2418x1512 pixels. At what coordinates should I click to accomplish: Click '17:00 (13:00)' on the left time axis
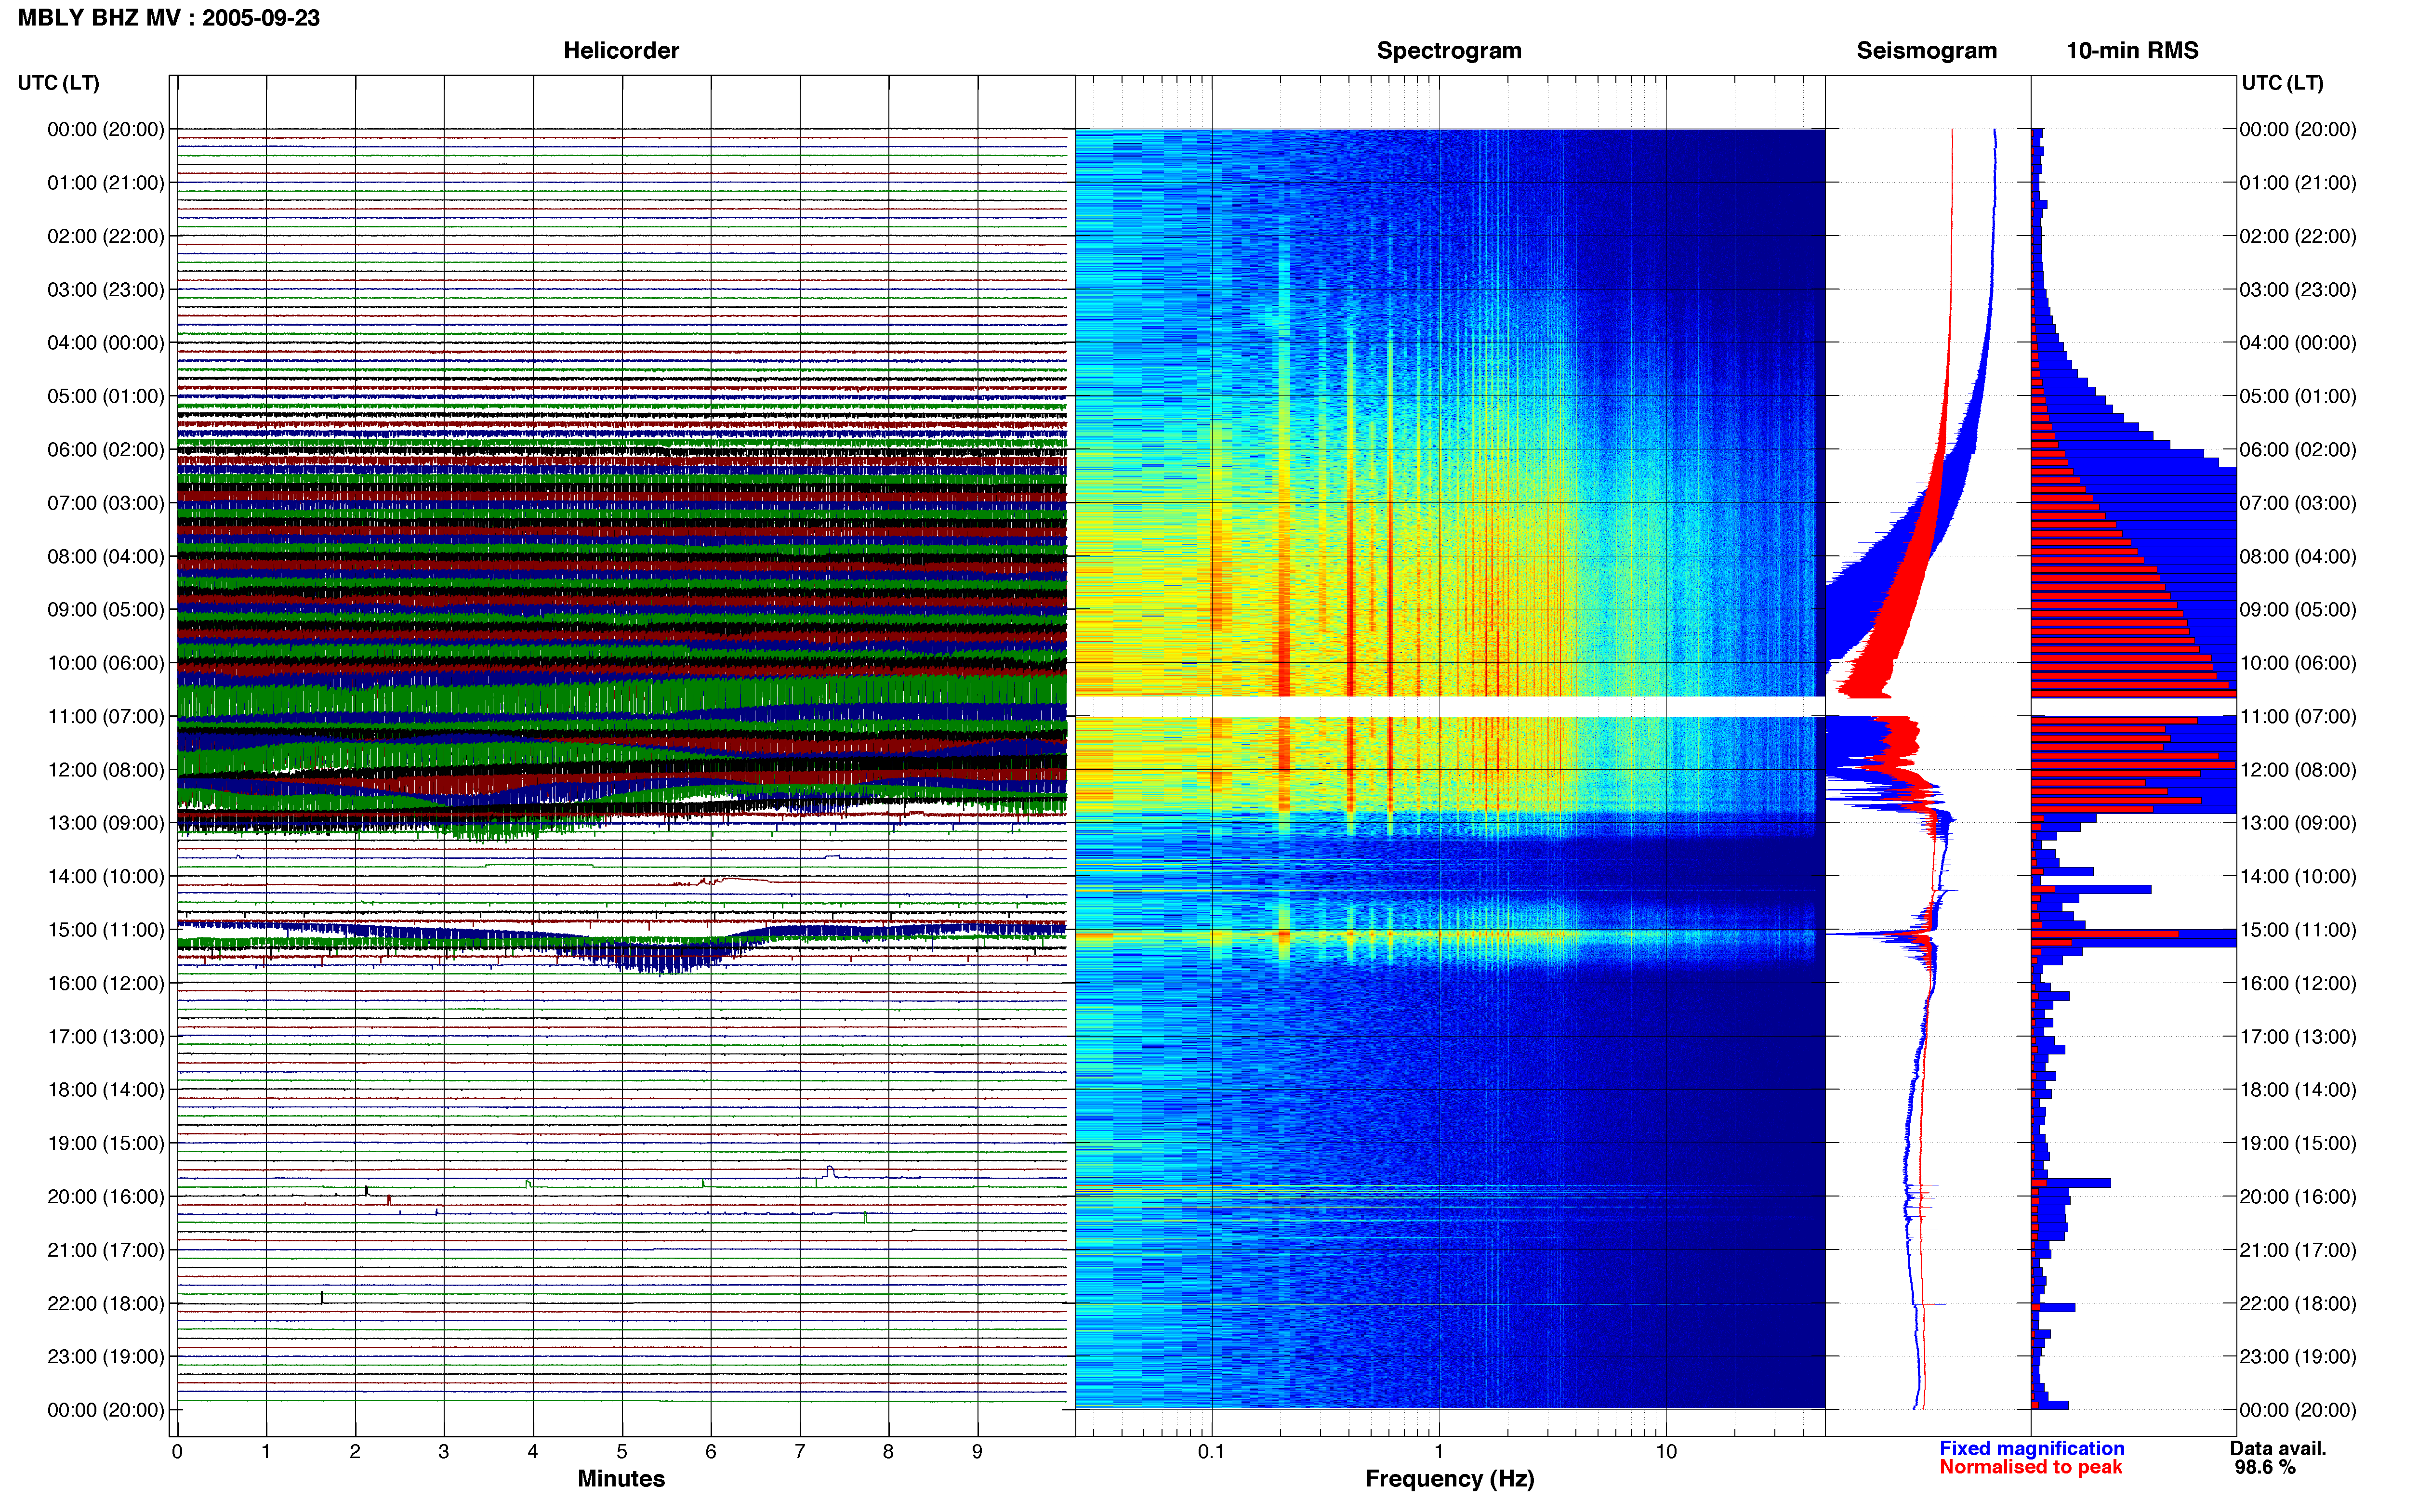106,1037
